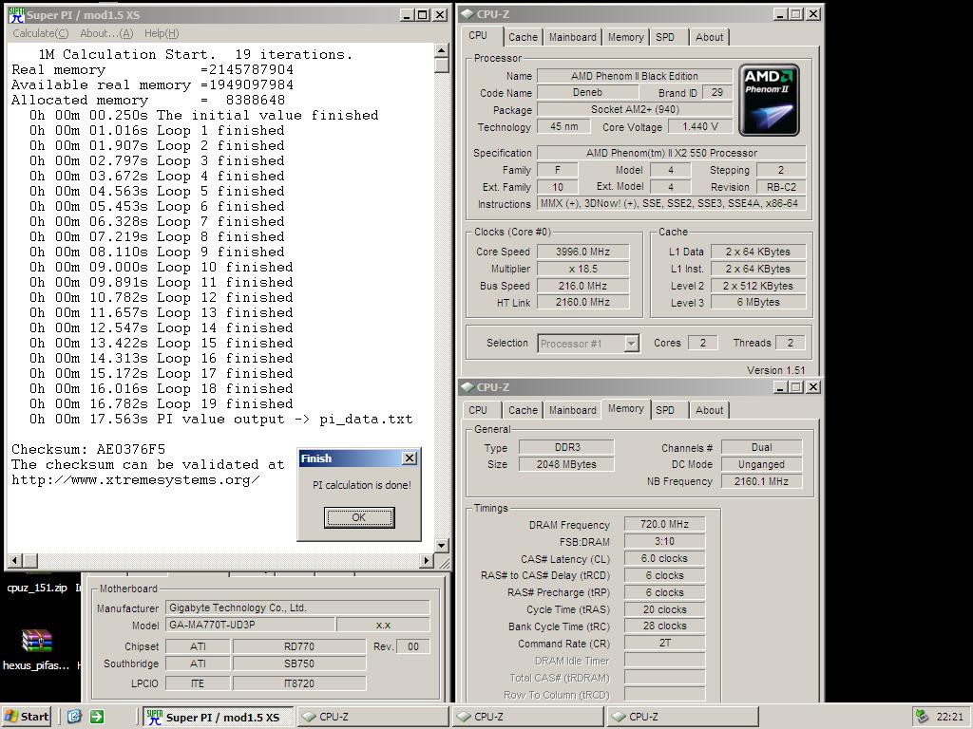The width and height of the screenshot is (973, 729).
Task: Click the Core Voltage 1.440 V field
Action: pos(699,126)
